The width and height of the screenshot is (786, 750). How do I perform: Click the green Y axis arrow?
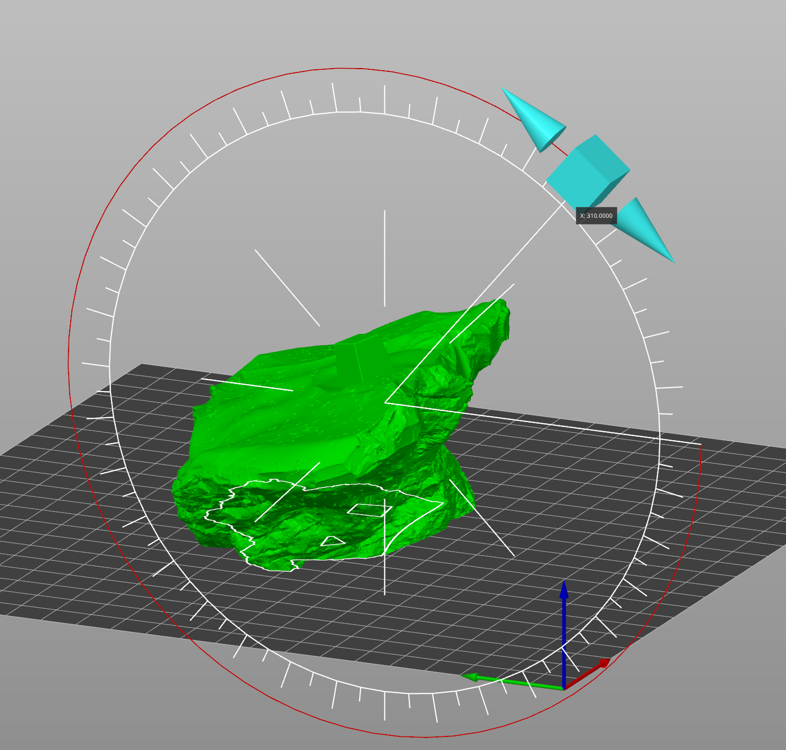[512, 682]
